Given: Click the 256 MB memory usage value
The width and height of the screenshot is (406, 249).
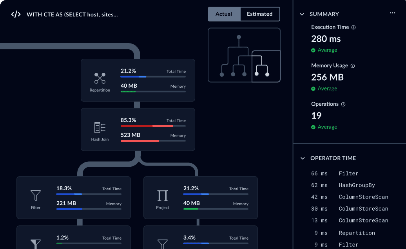Looking at the screenshot, I should [x=327, y=77].
